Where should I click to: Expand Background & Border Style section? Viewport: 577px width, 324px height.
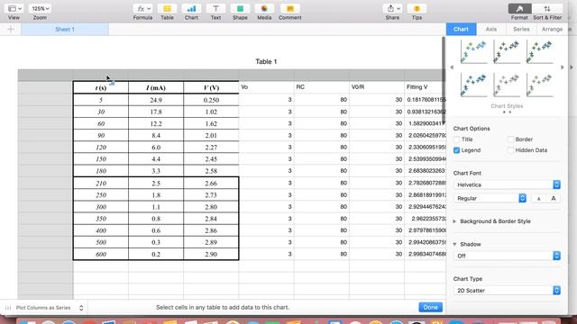click(x=454, y=221)
